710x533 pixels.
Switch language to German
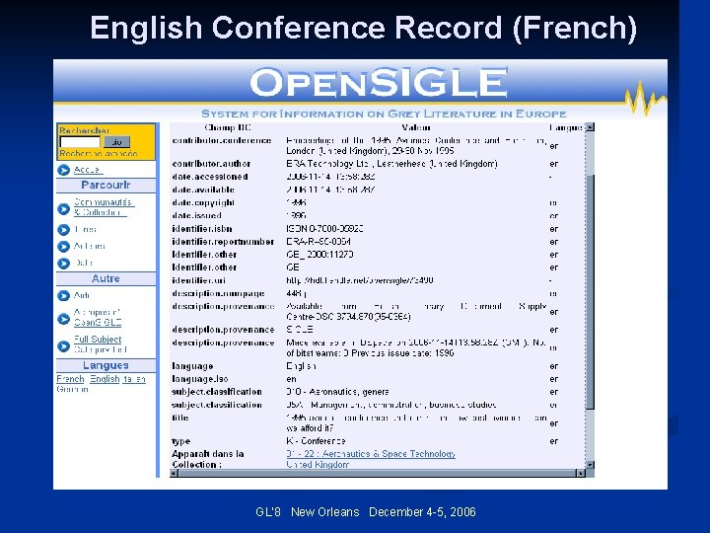coord(72,389)
